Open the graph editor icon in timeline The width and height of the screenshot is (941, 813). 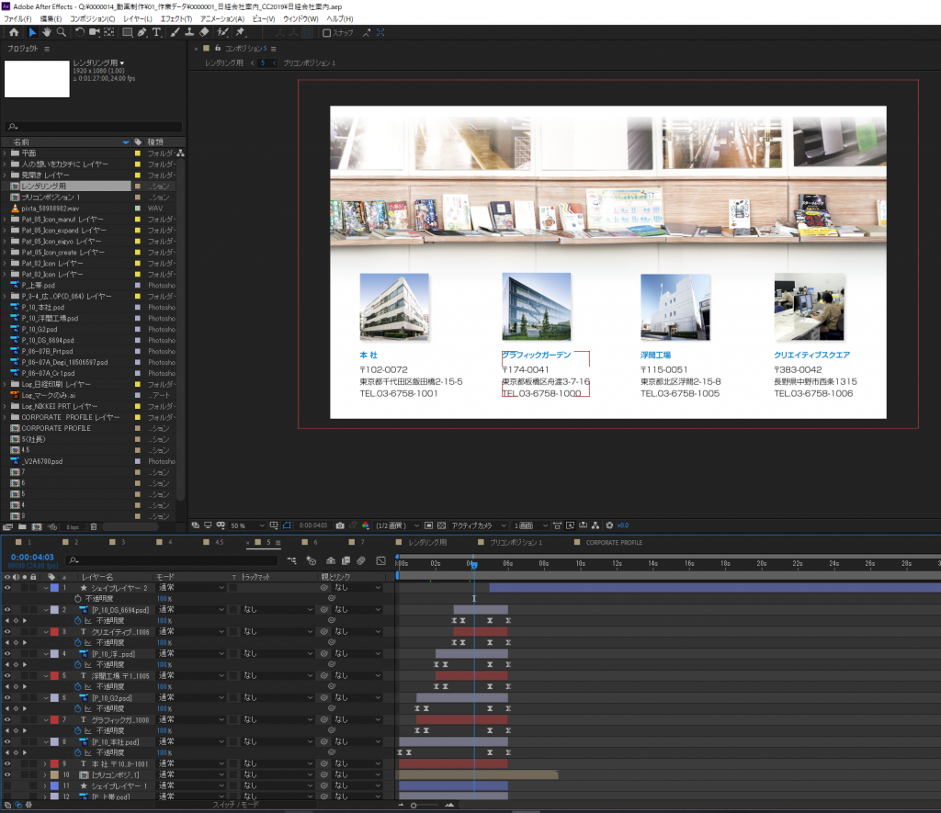380,560
